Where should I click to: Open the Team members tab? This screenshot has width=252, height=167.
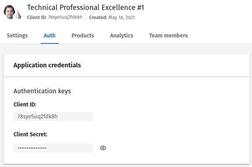pyautogui.click(x=168, y=35)
